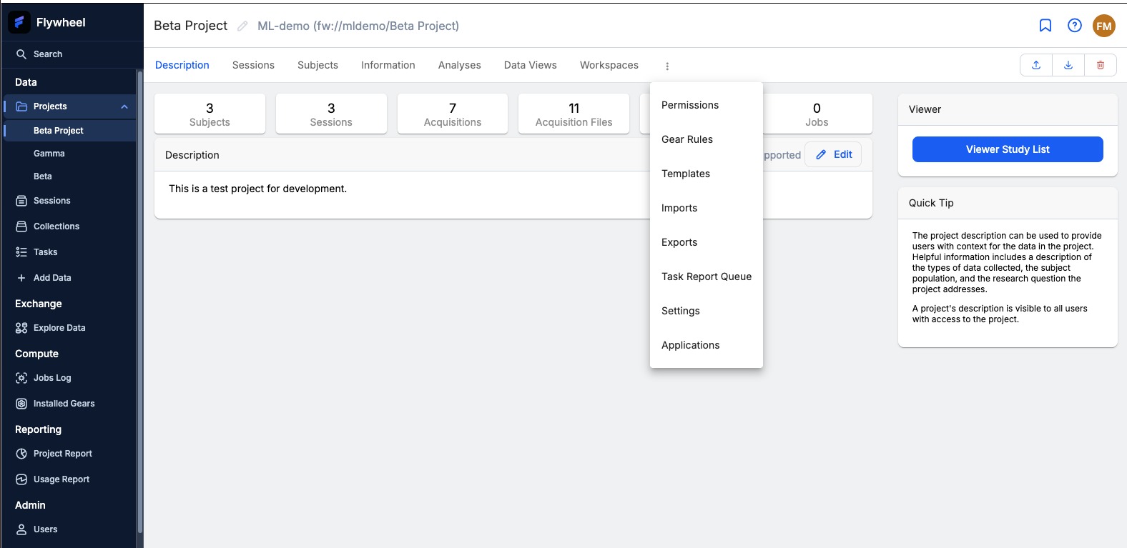Select the Description tab
The width and height of the screenshot is (1127, 548).
[x=182, y=65]
